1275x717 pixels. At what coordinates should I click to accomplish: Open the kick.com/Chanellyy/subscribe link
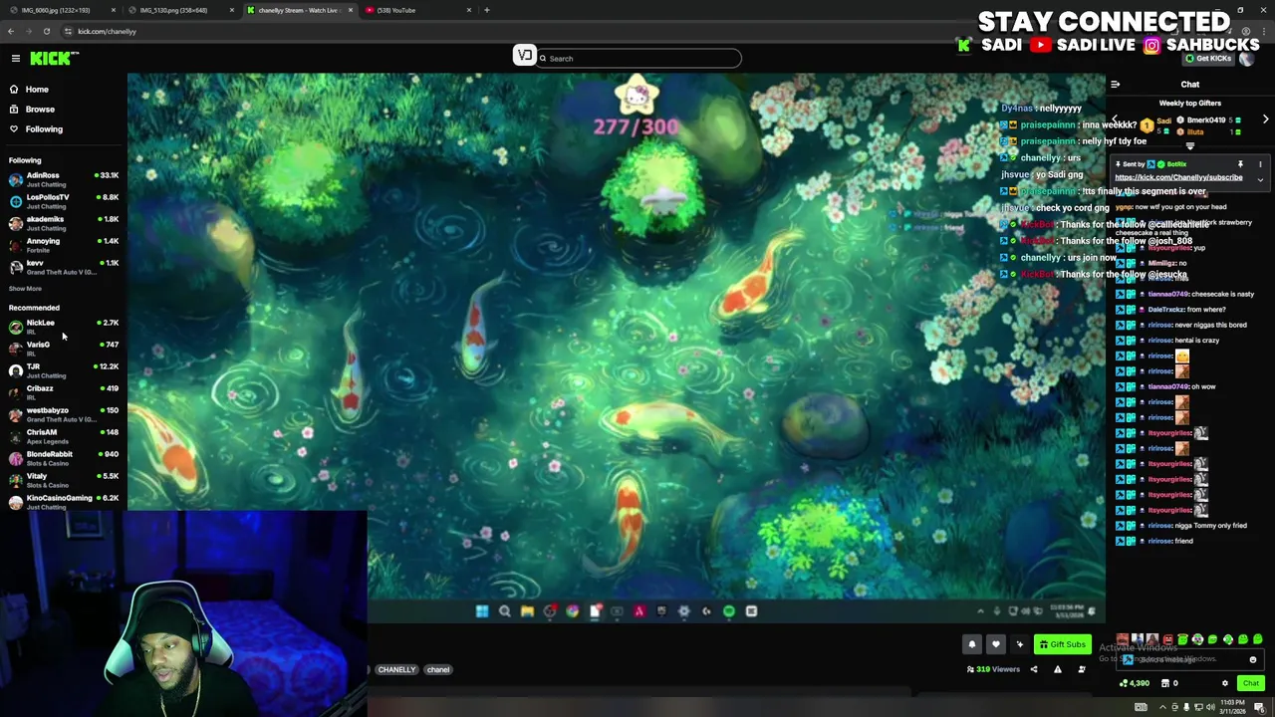(1178, 177)
